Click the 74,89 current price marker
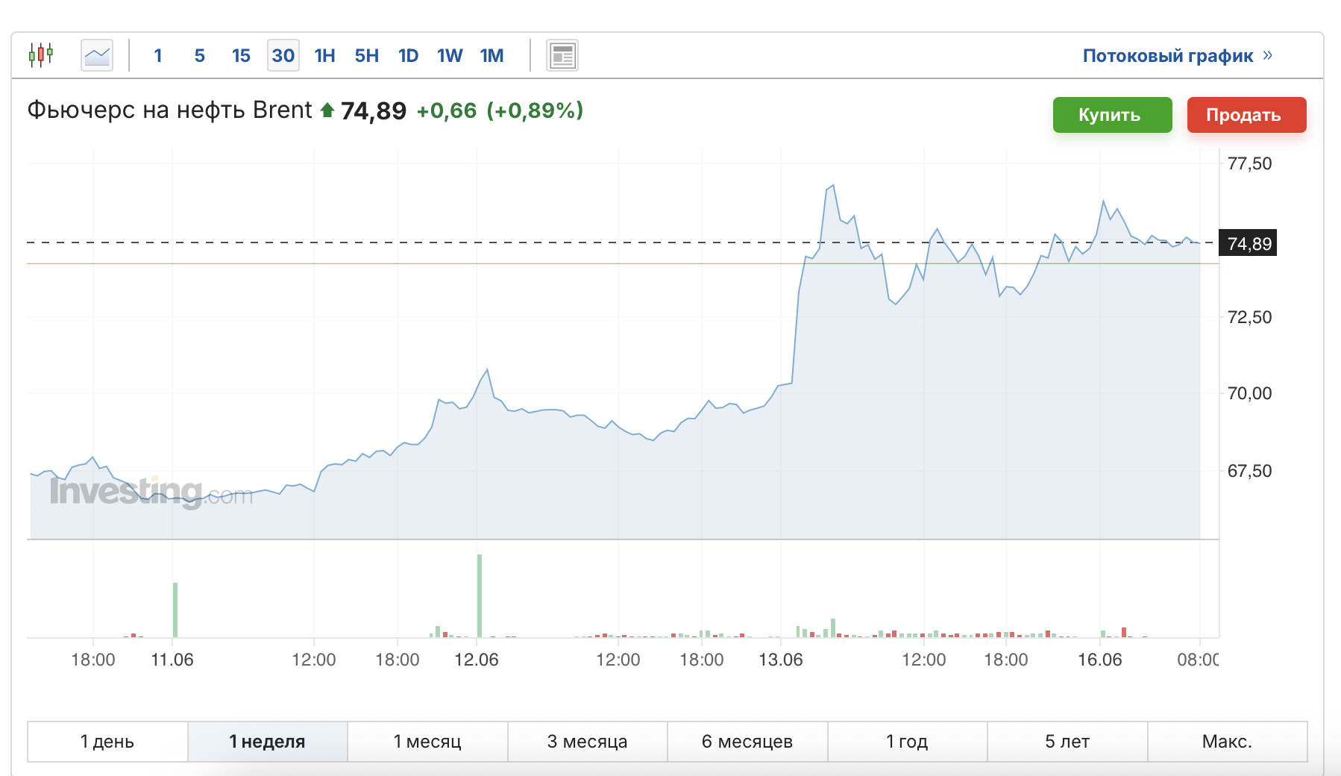 [1248, 243]
